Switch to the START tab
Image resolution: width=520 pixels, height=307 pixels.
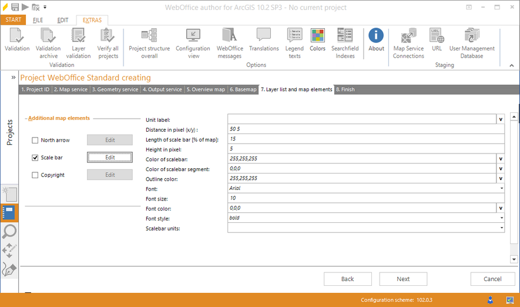coord(14,20)
